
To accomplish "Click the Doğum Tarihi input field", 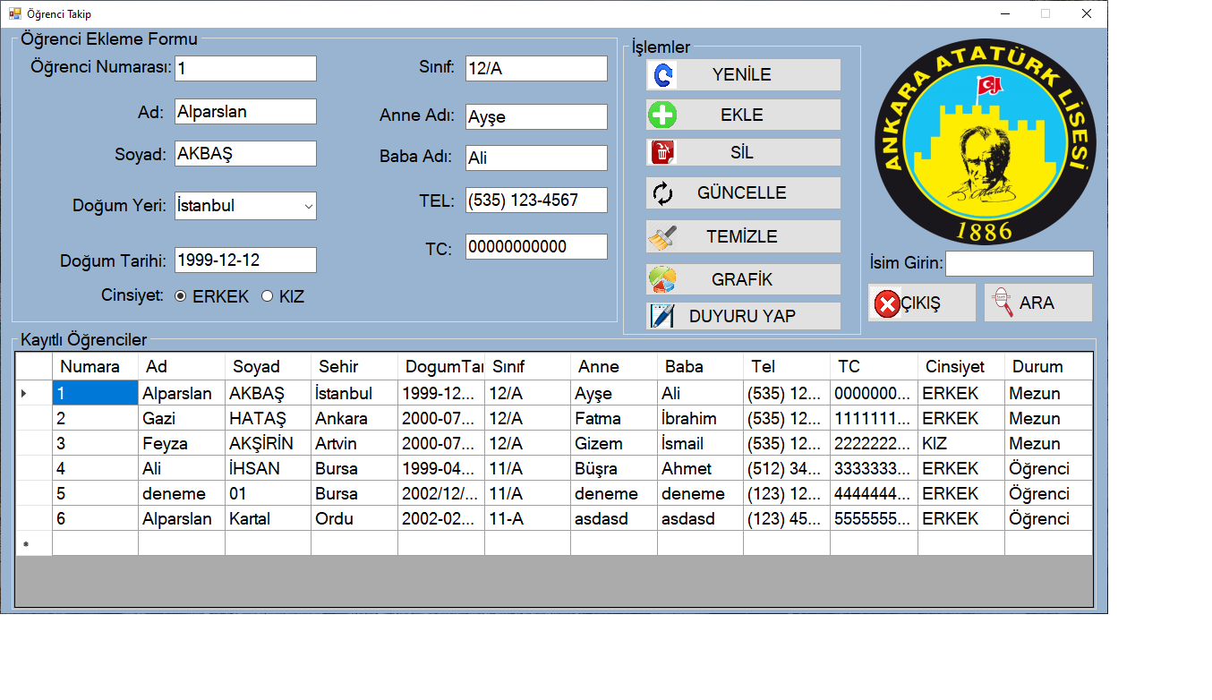I will click(245, 260).
